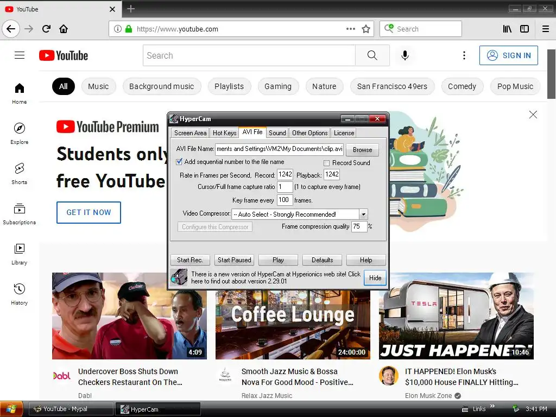556x417 pixels.
Task: Open the YouTube guide hamburger menu
Action: pyautogui.click(x=20, y=55)
